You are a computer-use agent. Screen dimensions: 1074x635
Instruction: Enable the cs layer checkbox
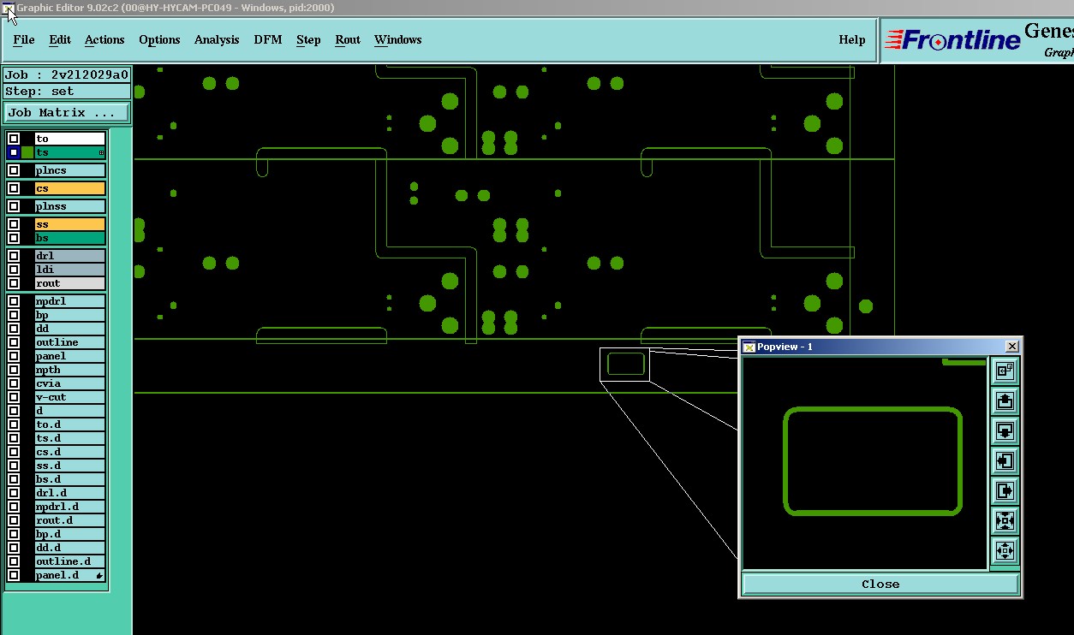(x=14, y=188)
